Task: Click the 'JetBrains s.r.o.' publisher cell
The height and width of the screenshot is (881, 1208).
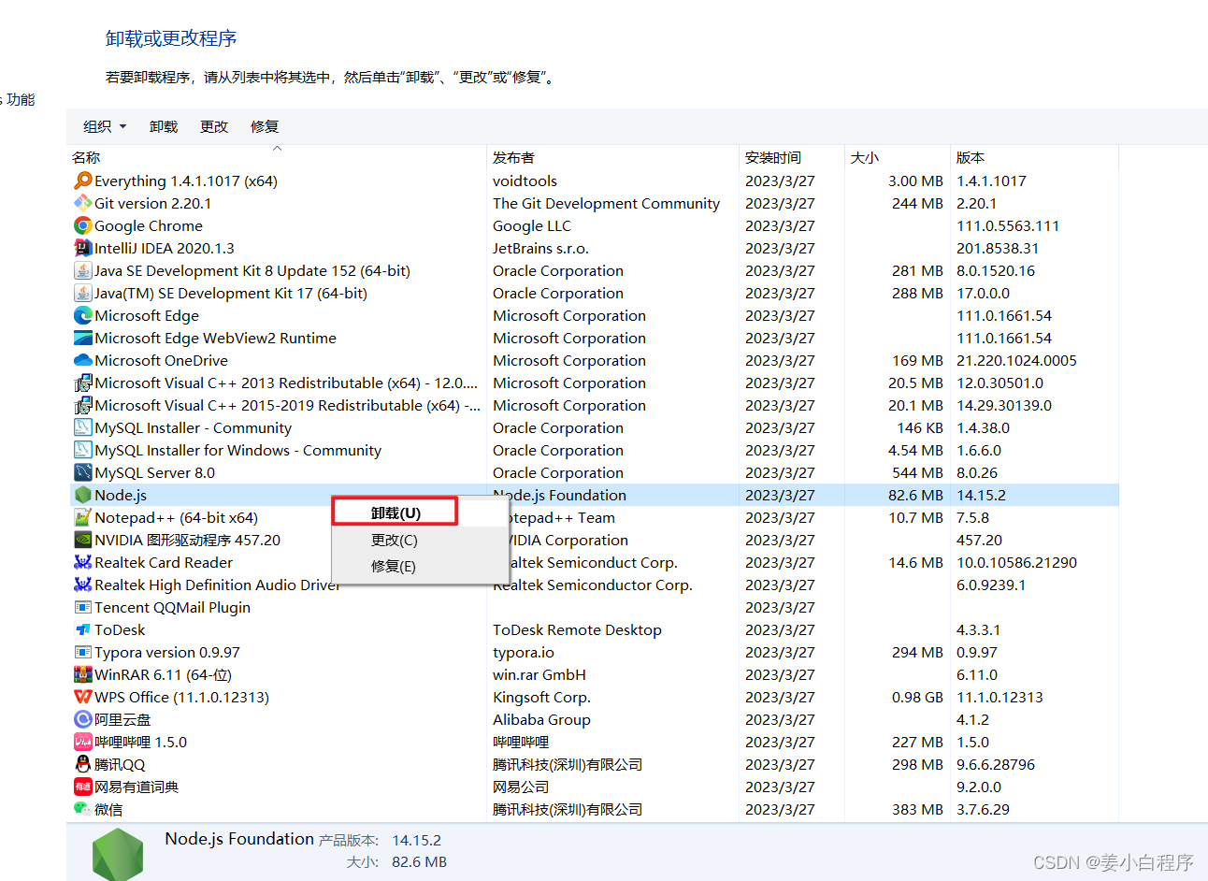Action: point(540,248)
